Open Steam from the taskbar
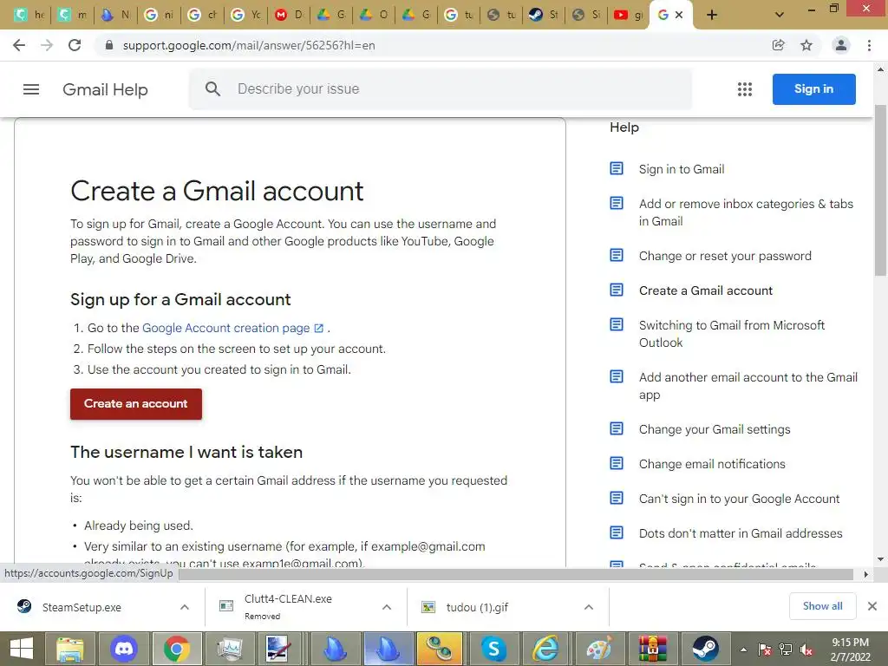Image resolution: width=888 pixels, height=666 pixels. [x=705, y=649]
